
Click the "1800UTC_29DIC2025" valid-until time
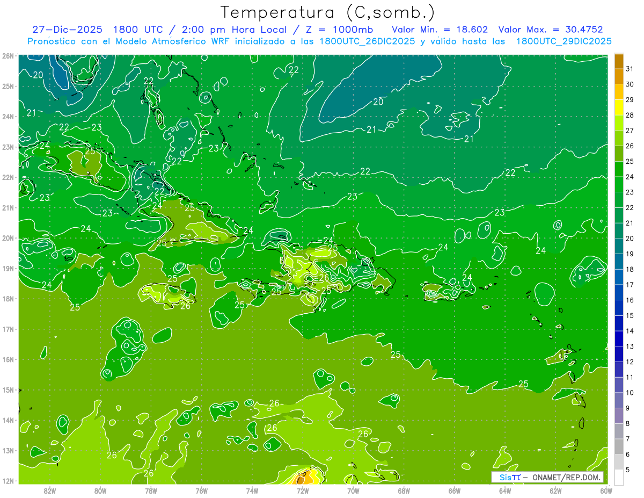pyautogui.click(x=563, y=41)
